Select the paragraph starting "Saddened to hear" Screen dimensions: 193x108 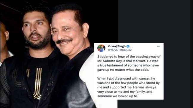tap(129, 63)
